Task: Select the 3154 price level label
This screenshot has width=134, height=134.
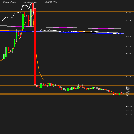Action: (x=128, y=20)
